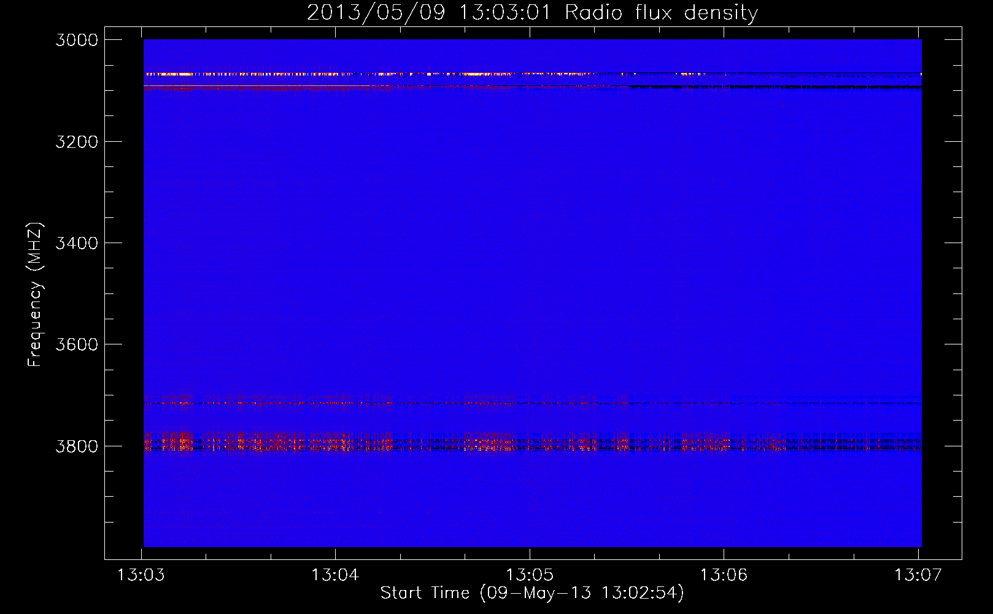Select the 3400 frequency axis label
Screen dimensions: 993x614
77,243
